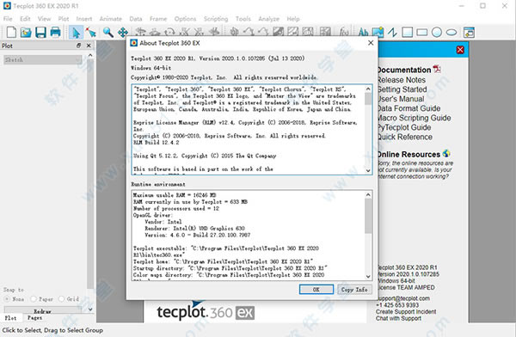
Task: Select the Circle drawing tool
Action: [437, 33]
